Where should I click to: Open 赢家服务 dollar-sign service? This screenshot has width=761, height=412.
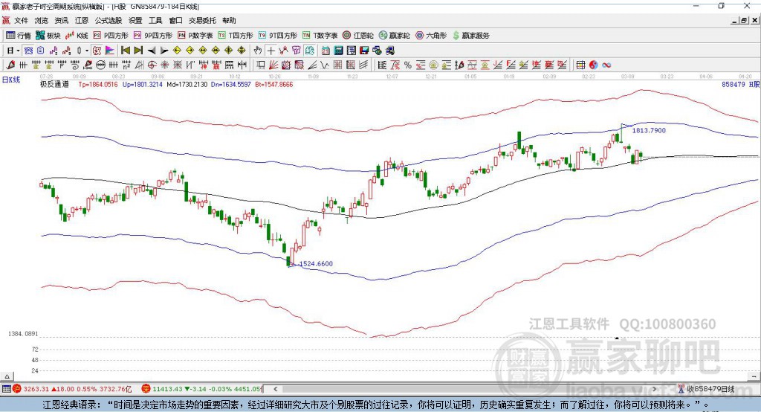pos(471,36)
